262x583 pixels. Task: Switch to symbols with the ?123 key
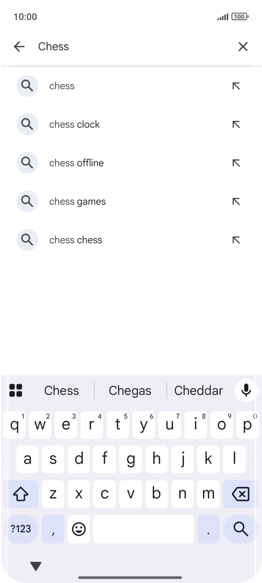click(x=21, y=529)
